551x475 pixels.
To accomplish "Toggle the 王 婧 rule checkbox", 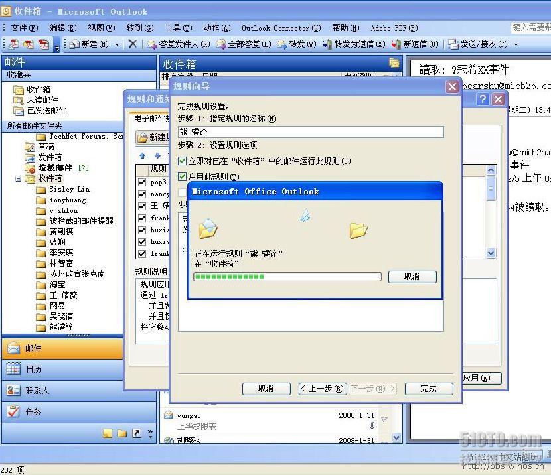I will [142, 206].
